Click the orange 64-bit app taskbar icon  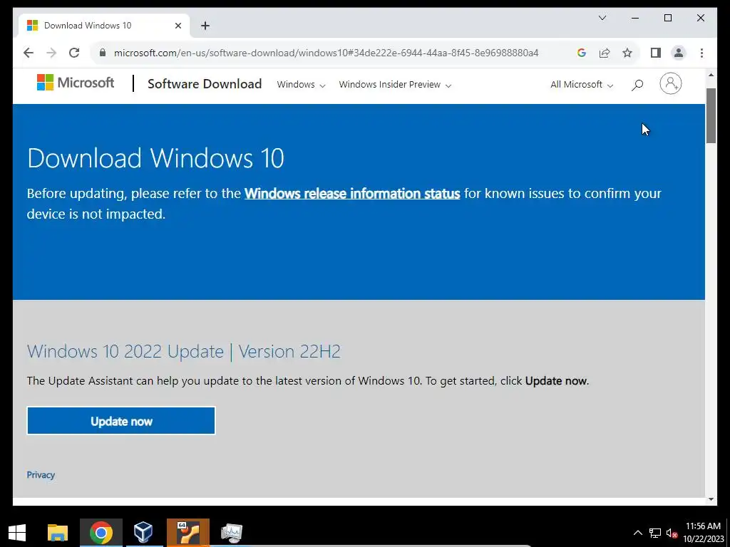[188, 533]
